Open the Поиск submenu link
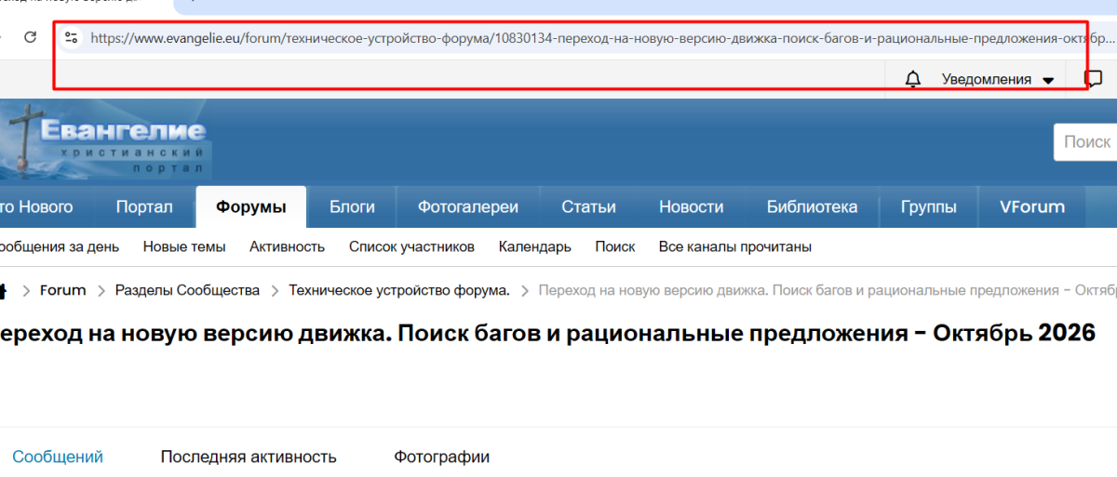Screen dimensions: 1117x477 point(615,246)
